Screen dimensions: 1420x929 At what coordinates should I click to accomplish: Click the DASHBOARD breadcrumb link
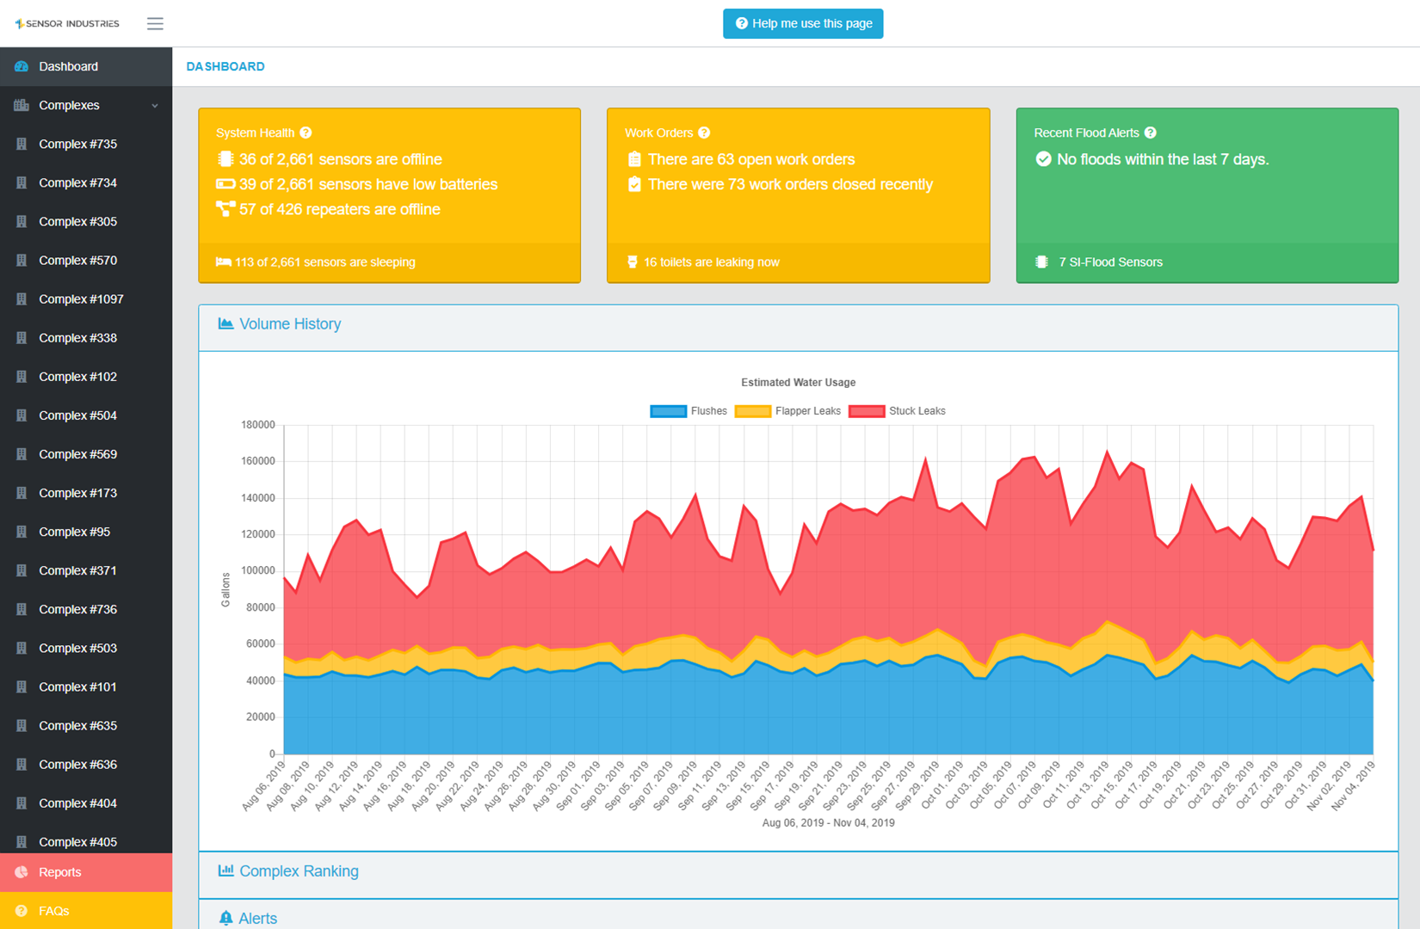click(225, 66)
